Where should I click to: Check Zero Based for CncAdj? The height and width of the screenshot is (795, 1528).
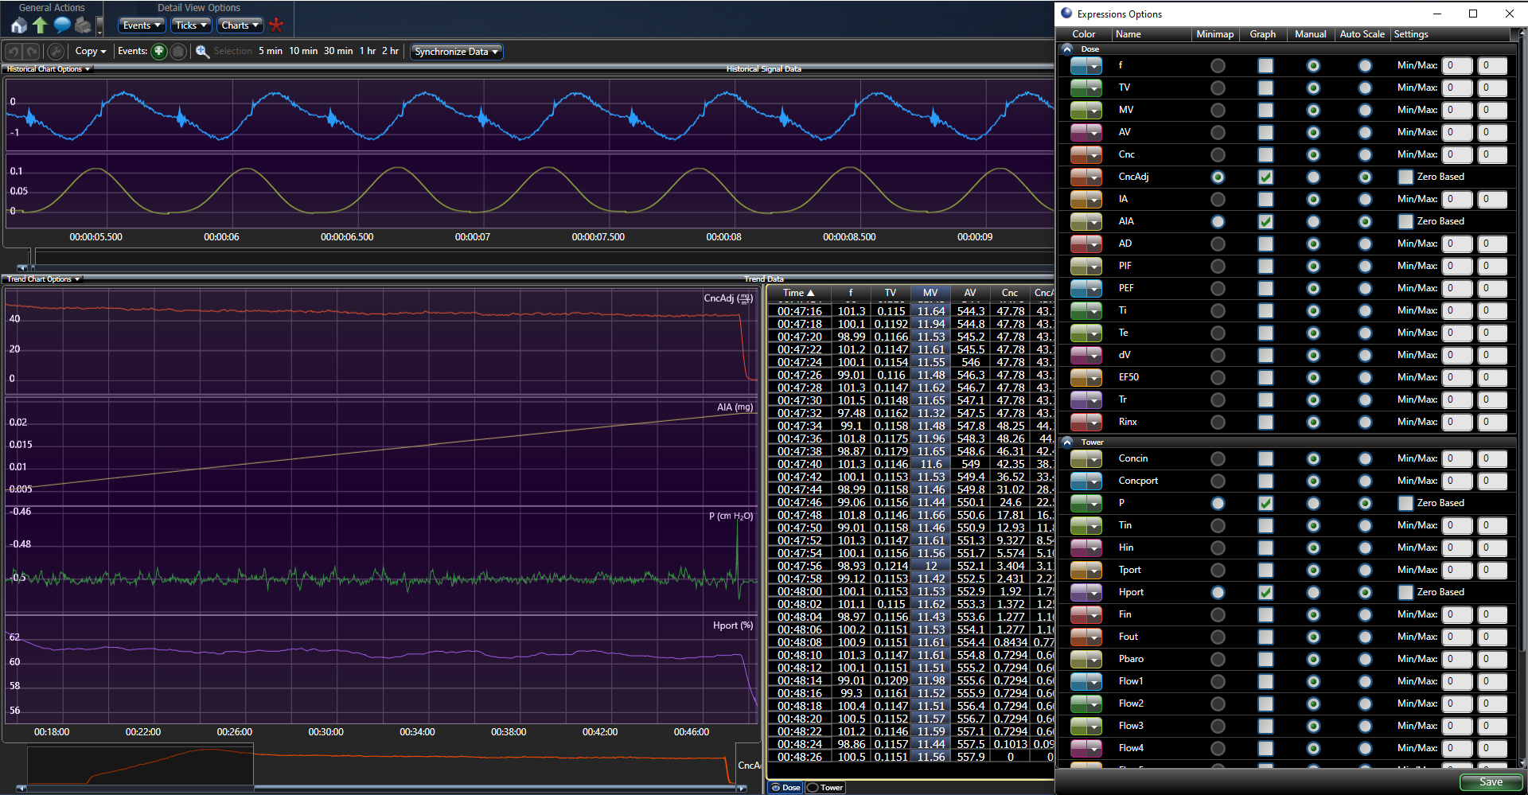point(1405,177)
